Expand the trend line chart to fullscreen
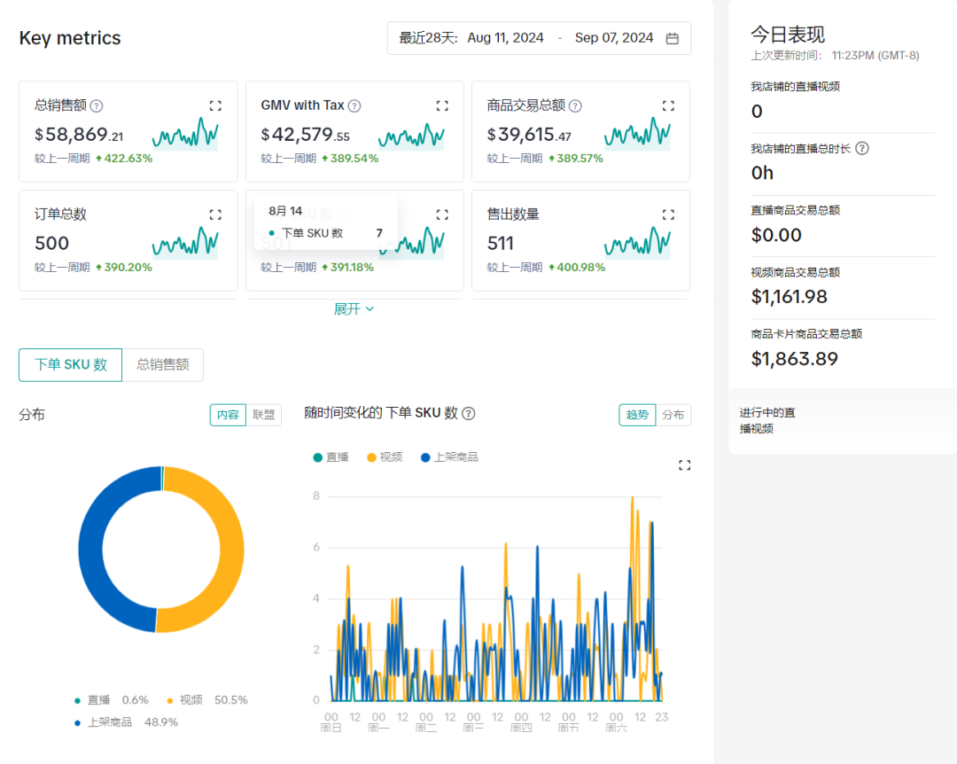 click(685, 465)
